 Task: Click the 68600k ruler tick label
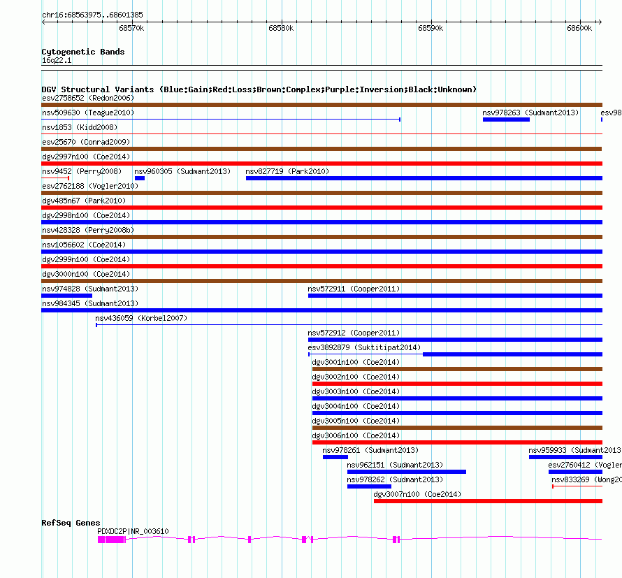point(579,28)
